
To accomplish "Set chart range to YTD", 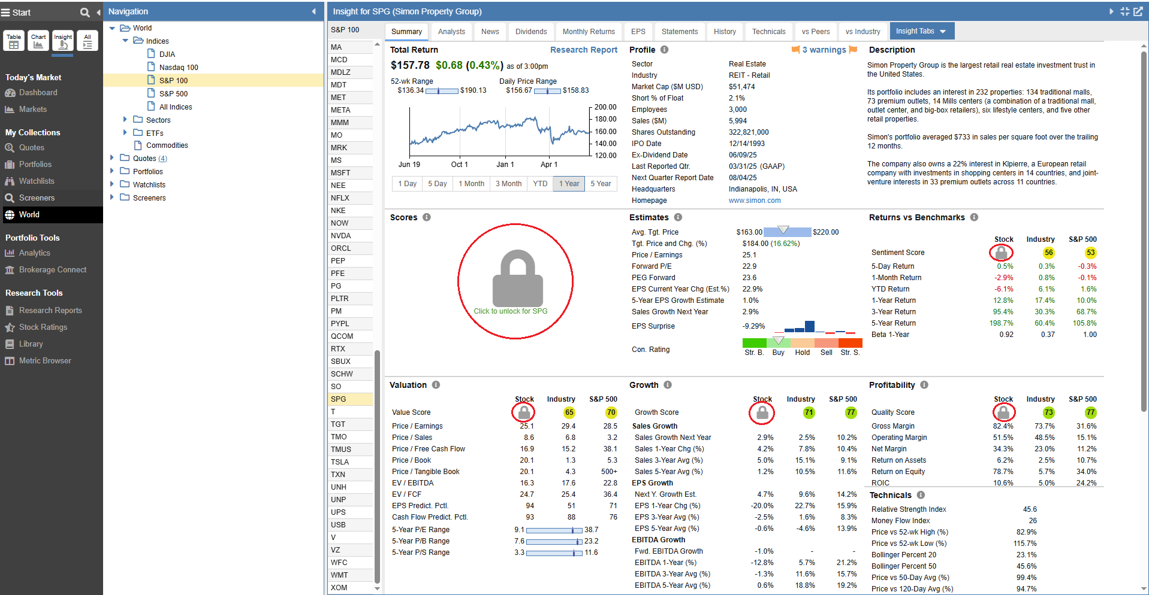I will [540, 184].
